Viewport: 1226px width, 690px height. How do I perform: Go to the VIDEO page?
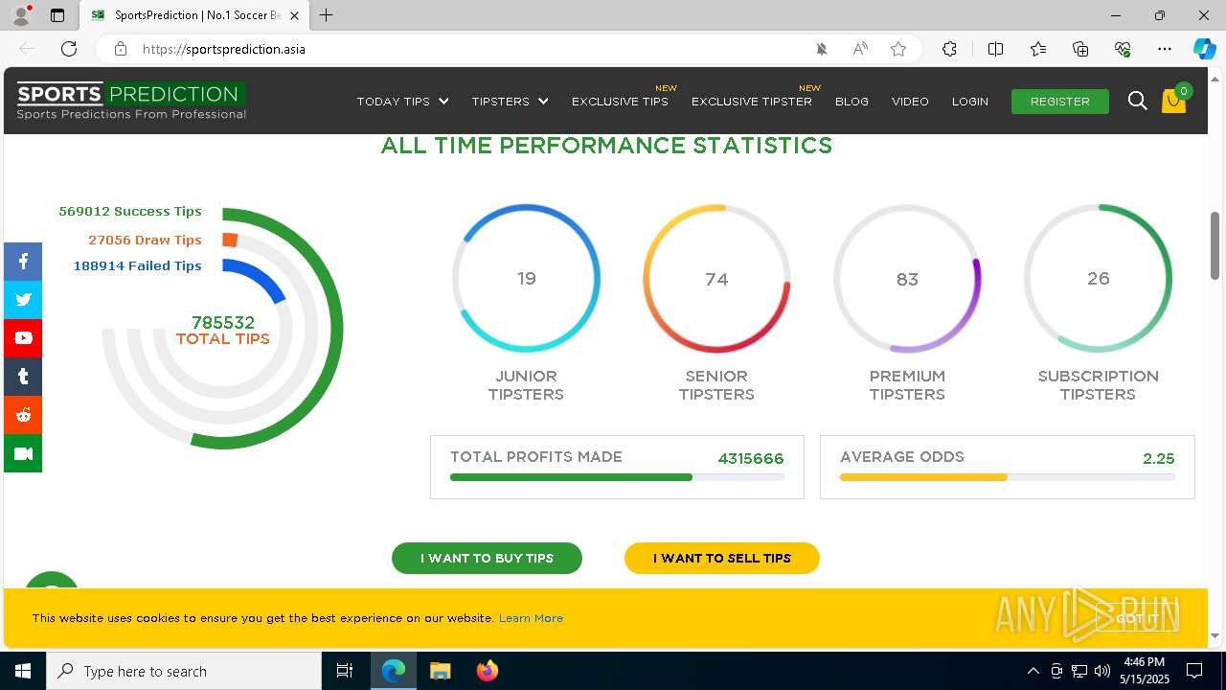(910, 102)
